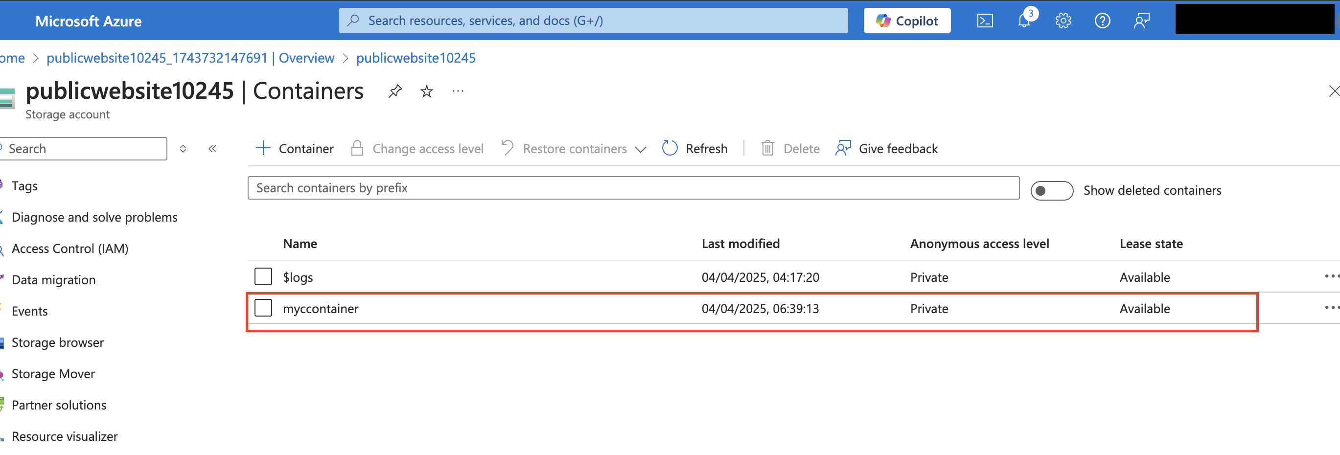Open context menu ellipsis for $logs row
This screenshot has height=455, width=1340.
tap(1332, 276)
